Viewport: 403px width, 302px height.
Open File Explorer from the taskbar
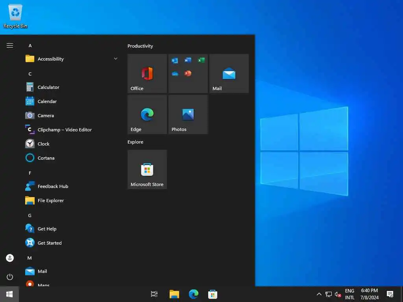pos(174,294)
